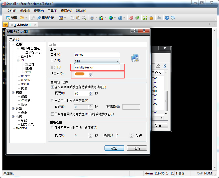
Task: Click the Print toolbar icon
Action: pos(92,18)
